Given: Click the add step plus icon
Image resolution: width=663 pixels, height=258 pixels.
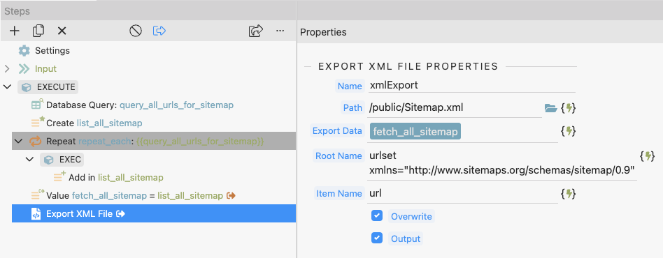Looking at the screenshot, I should tap(15, 31).
